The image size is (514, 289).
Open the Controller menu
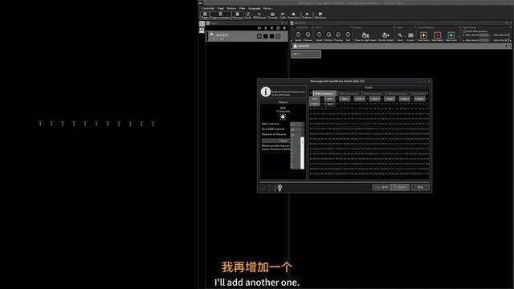(x=208, y=8)
